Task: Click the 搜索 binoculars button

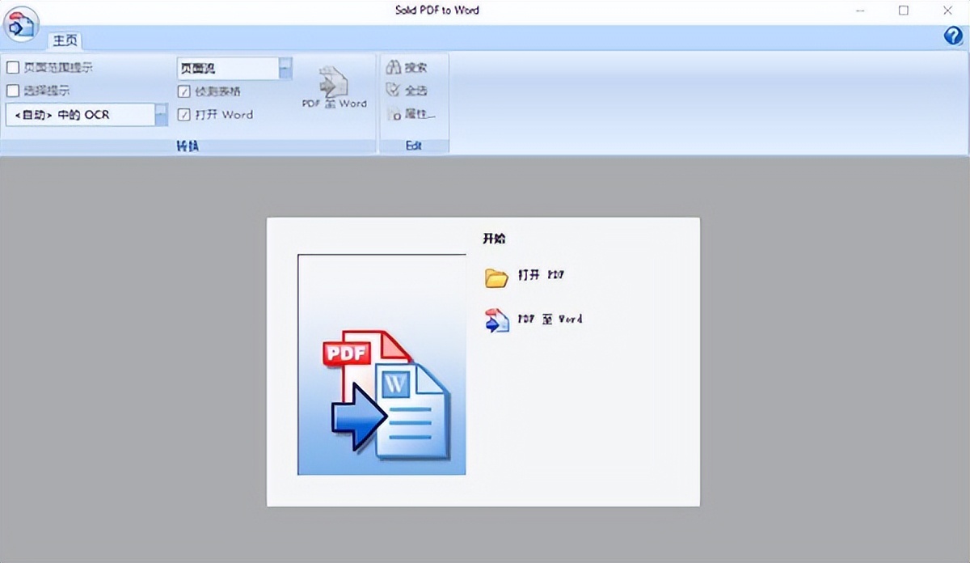Action: pos(407,68)
